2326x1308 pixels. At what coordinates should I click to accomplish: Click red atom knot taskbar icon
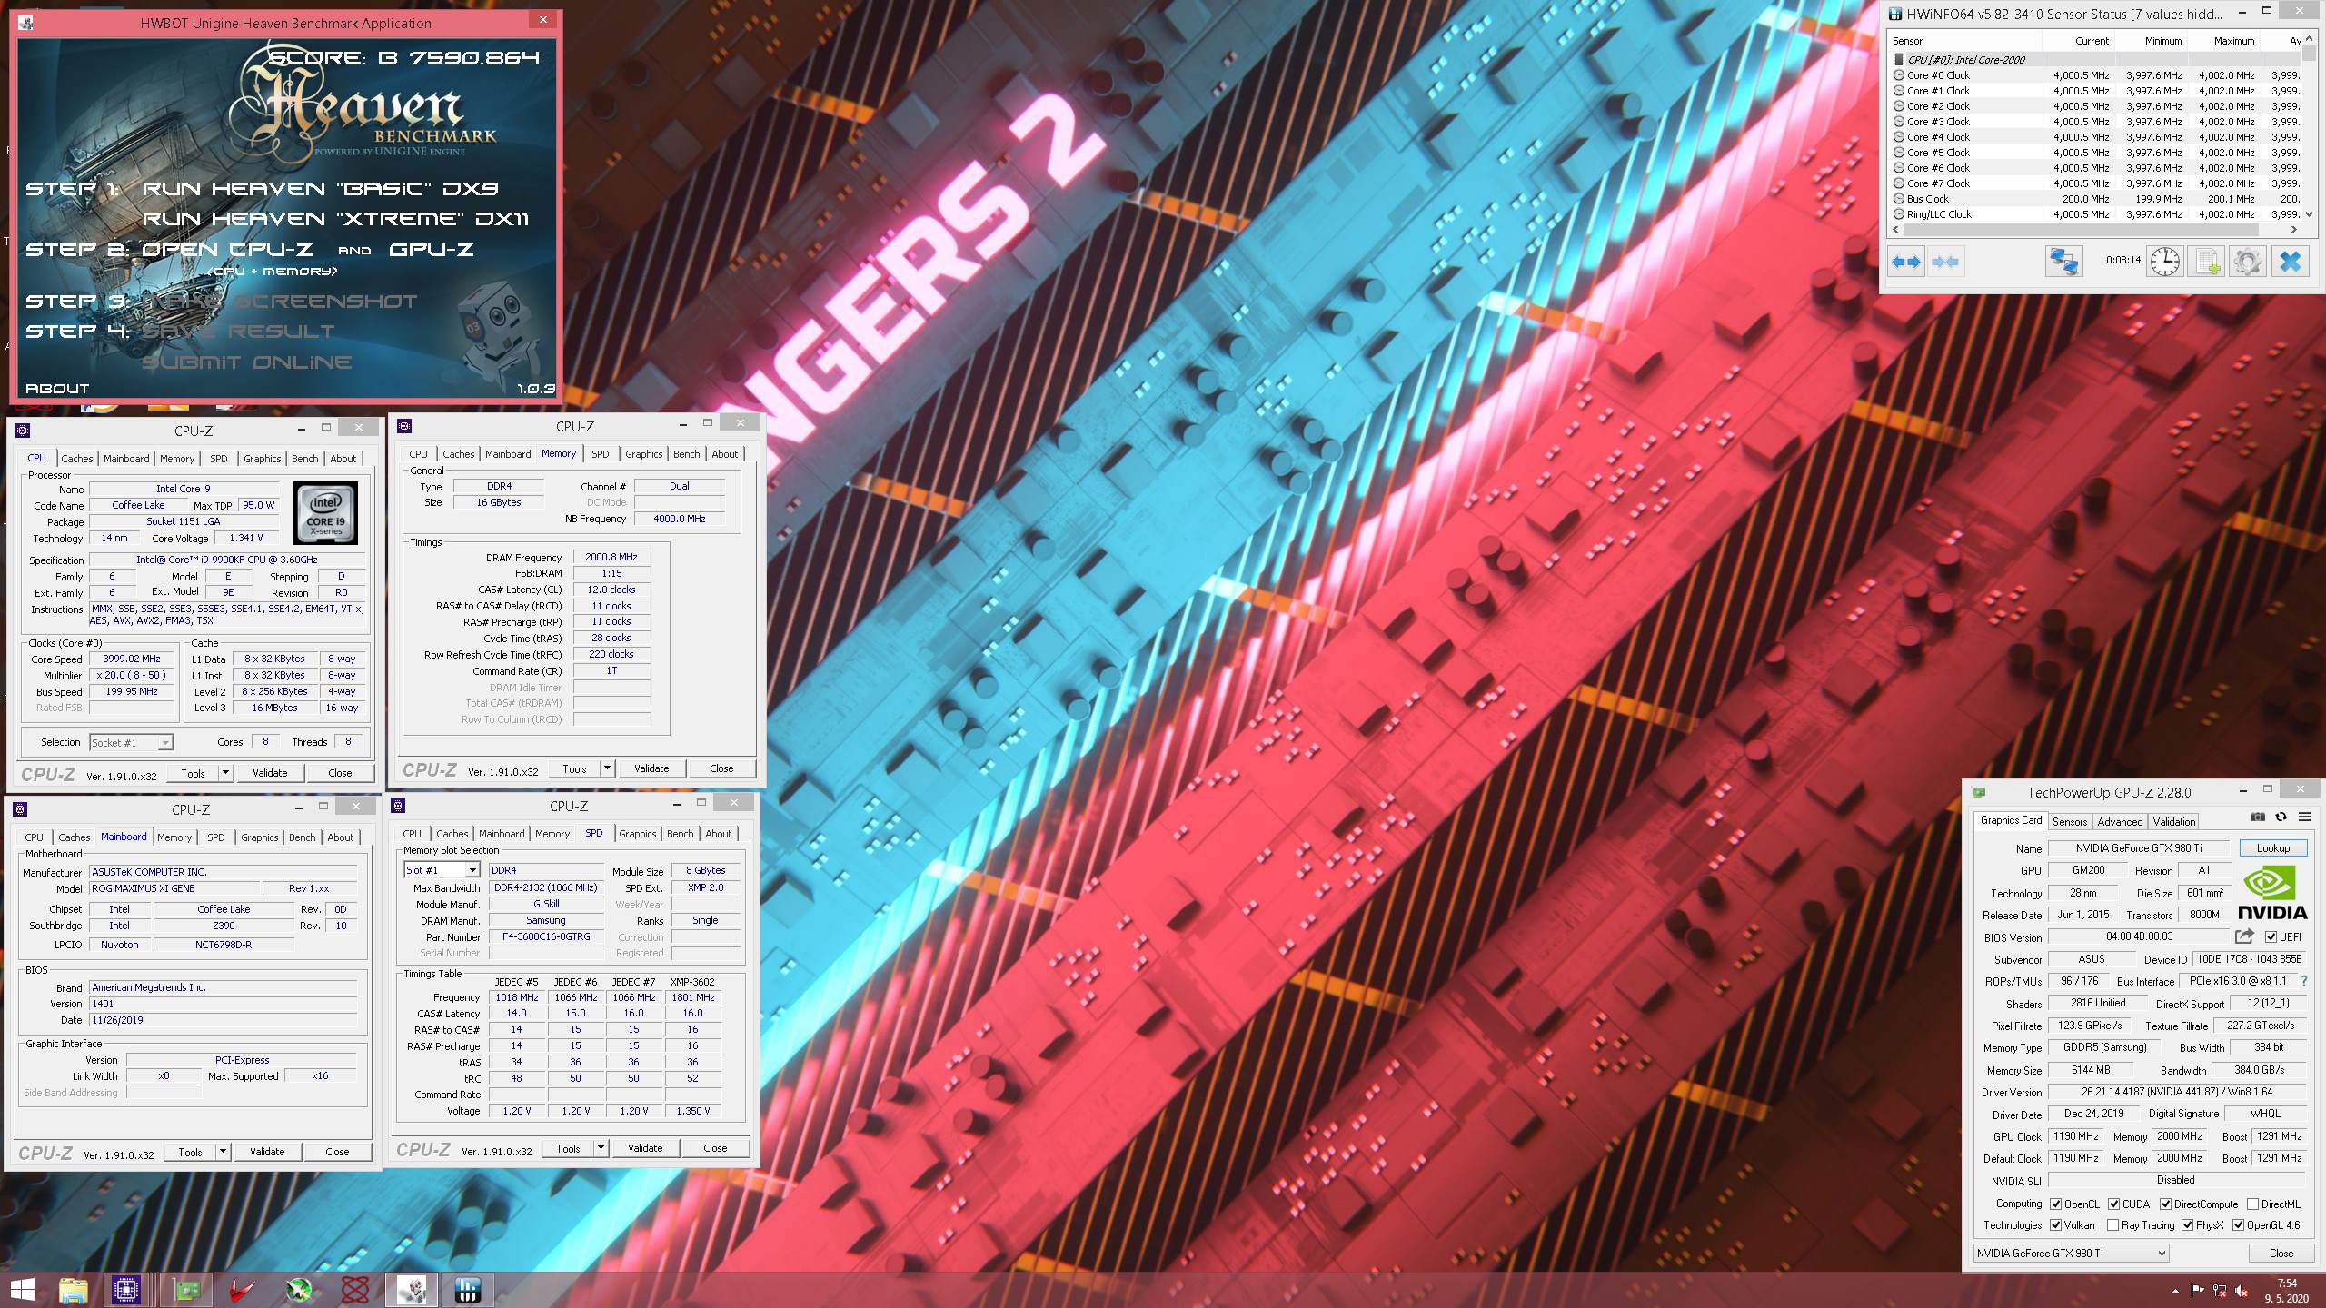click(355, 1290)
